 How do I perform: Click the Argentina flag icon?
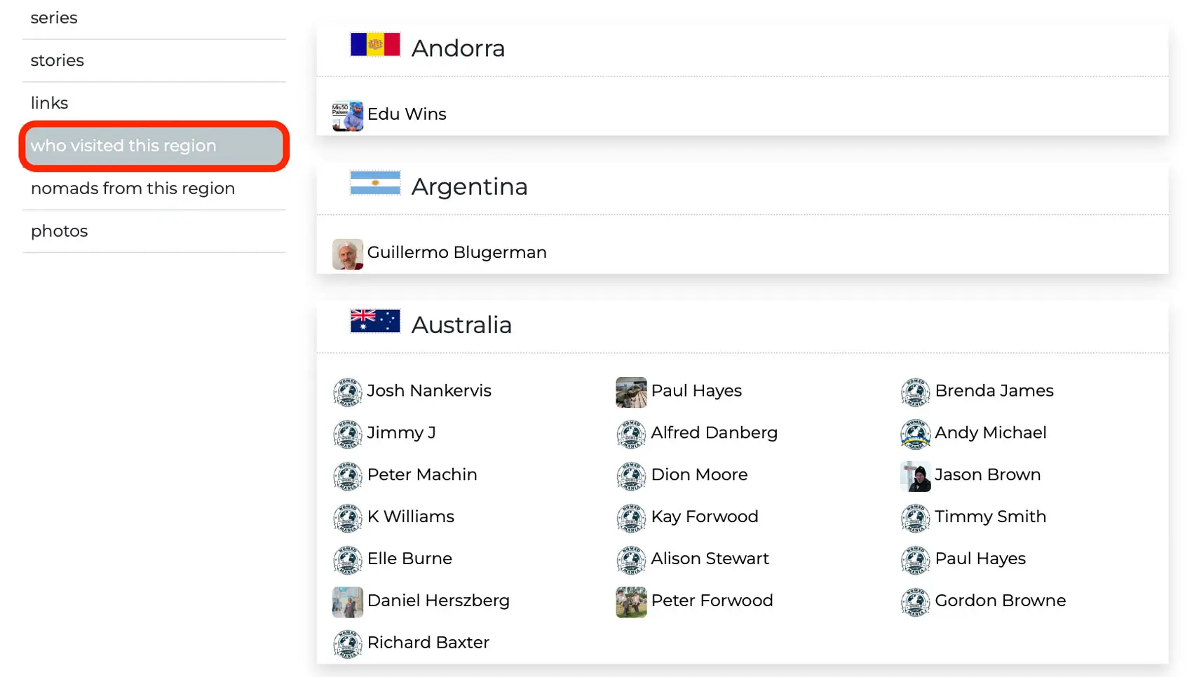(375, 183)
